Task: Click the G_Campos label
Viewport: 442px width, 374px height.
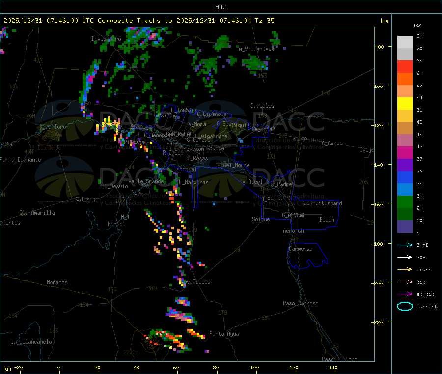Action: 333,144
